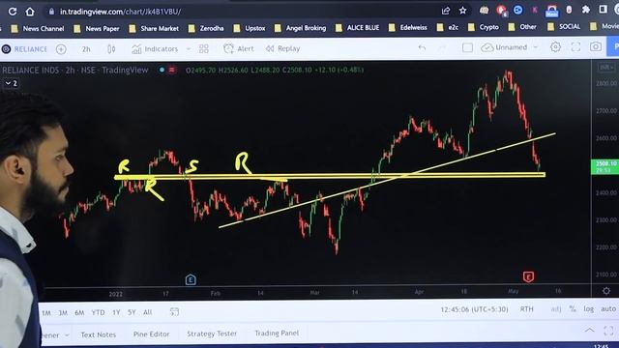Open the browser side panel icon
Viewport: 619px width, 348px height.
coord(603,9)
